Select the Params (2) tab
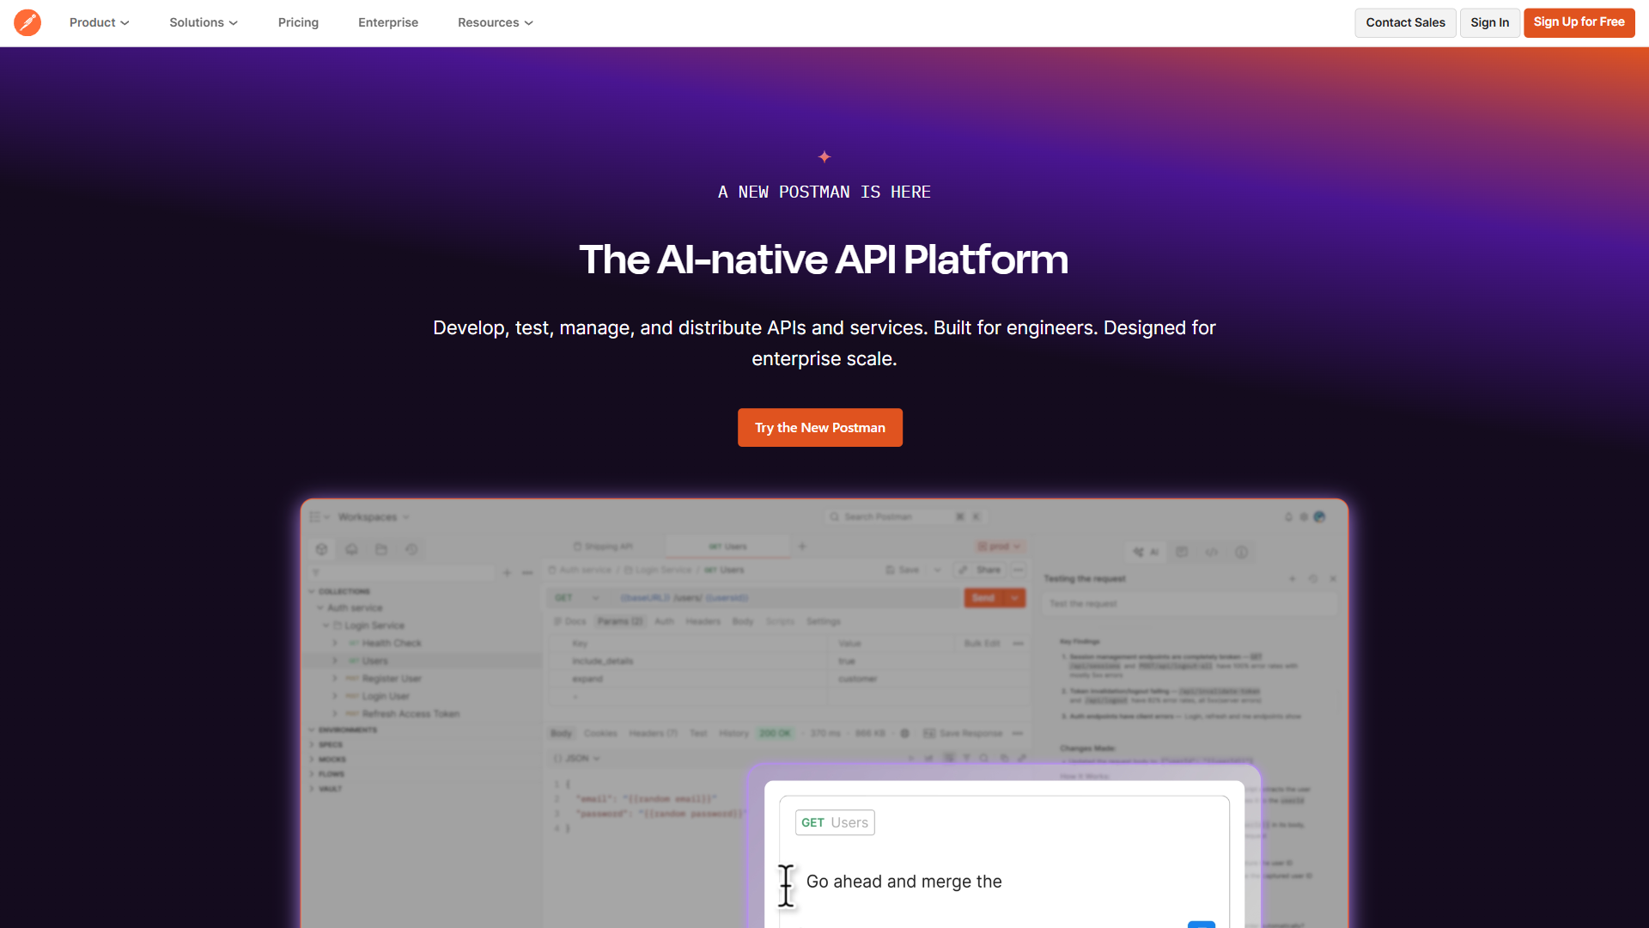The width and height of the screenshot is (1649, 928). coord(619,621)
